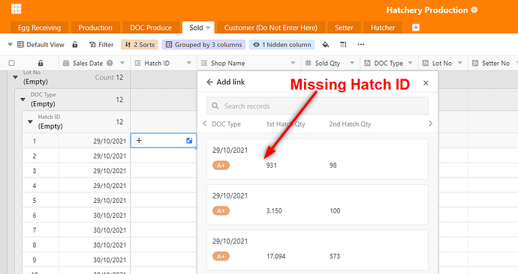Click the Count 12 group summary
The image size is (518, 274).
click(109, 77)
